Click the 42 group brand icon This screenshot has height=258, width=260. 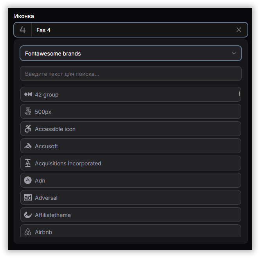pos(28,95)
